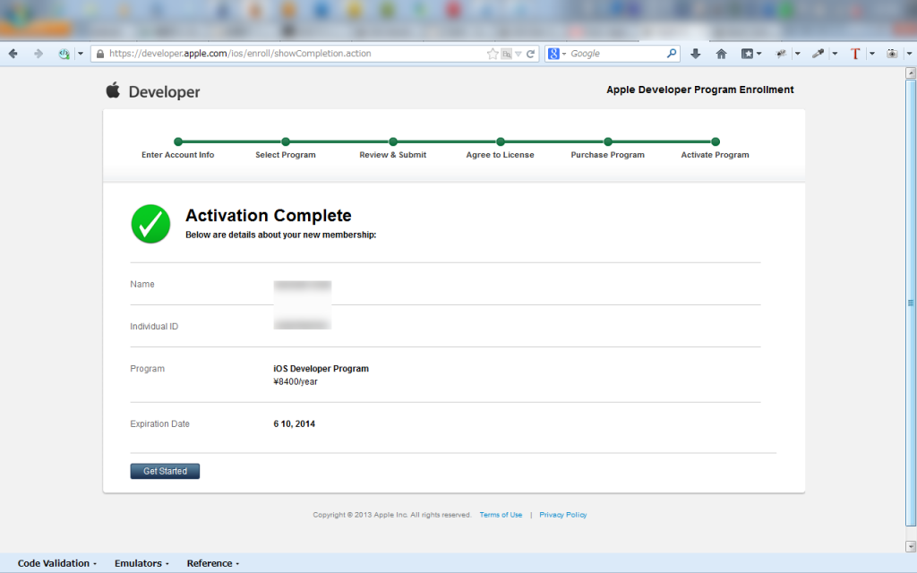The height and width of the screenshot is (573, 917).
Task: Click the padlock security icon in the address bar
Action: tap(100, 54)
